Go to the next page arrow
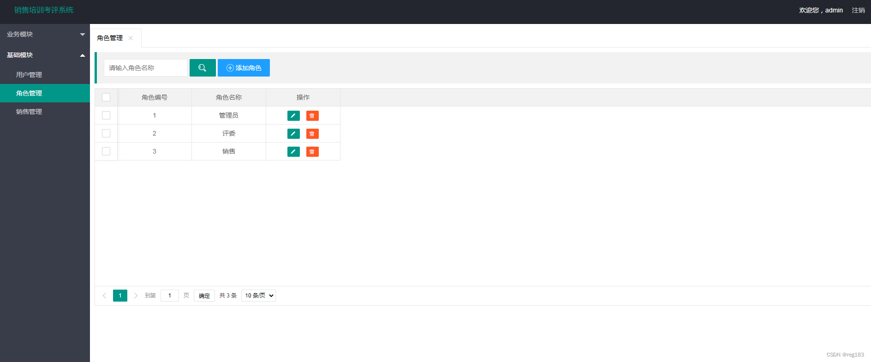The height and width of the screenshot is (362, 871). [x=136, y=296]
